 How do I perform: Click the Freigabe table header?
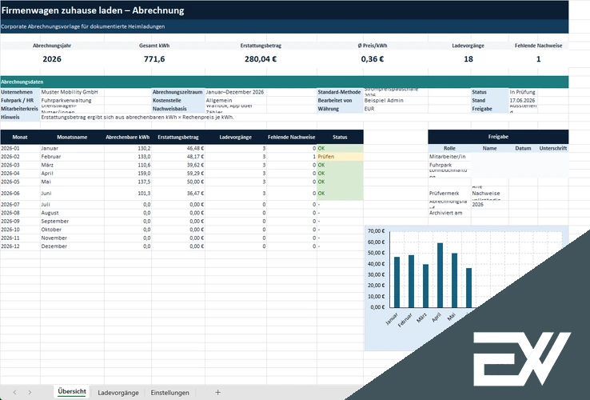click(498, 137)
